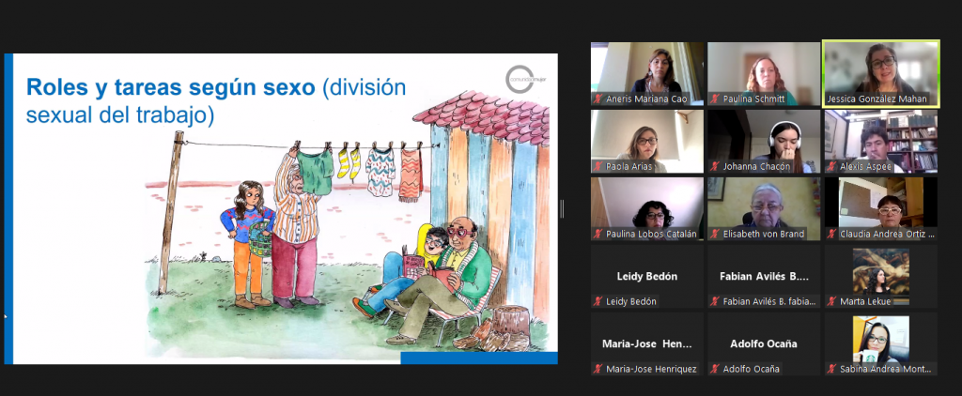Click Johanna Chacón's muted microphone icon

[715, 166]
